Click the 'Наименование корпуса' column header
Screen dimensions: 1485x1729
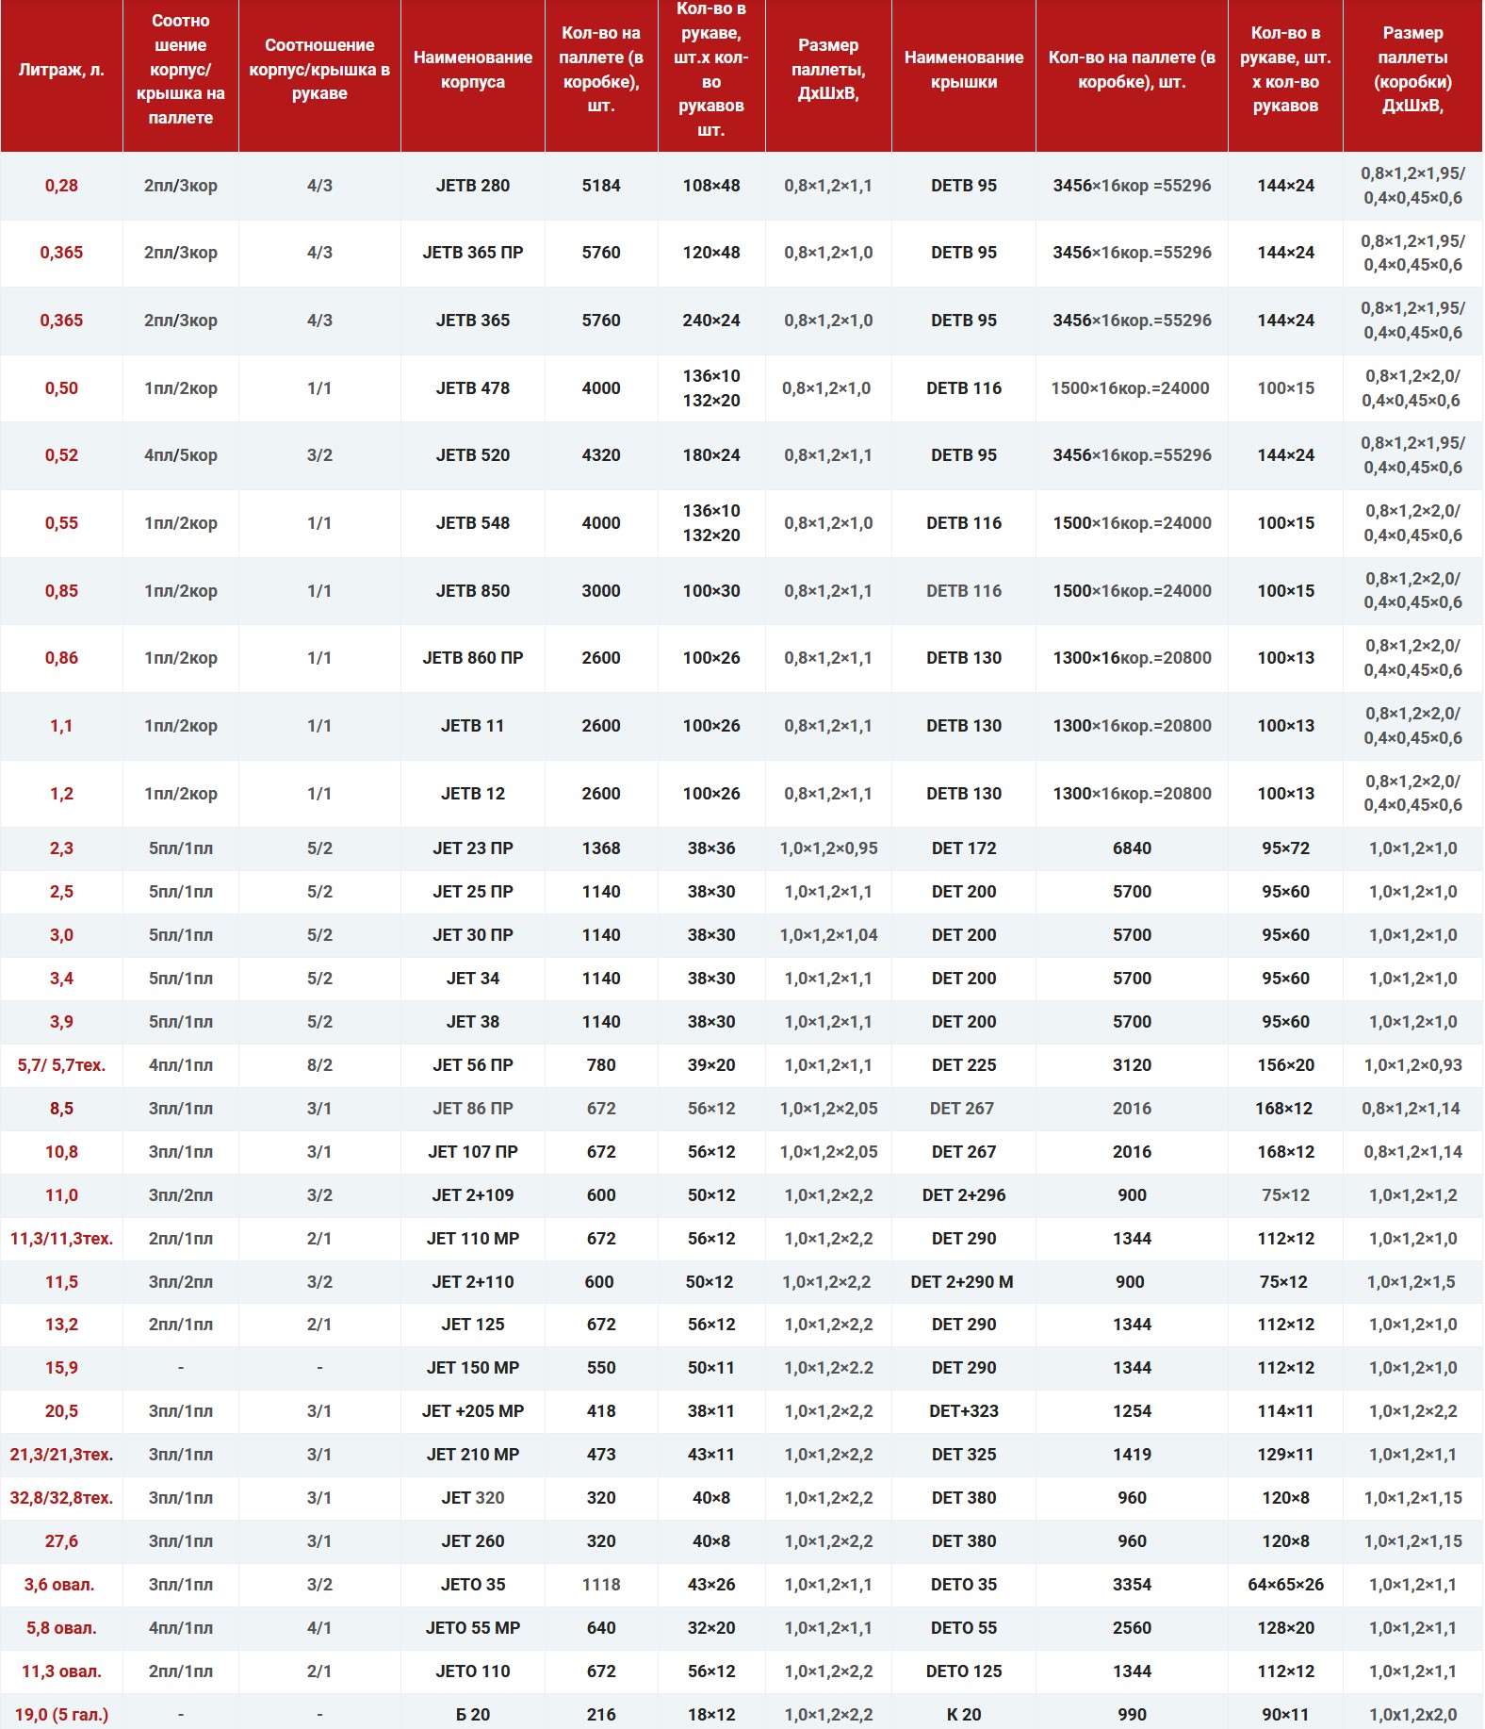tap(472, 70)
